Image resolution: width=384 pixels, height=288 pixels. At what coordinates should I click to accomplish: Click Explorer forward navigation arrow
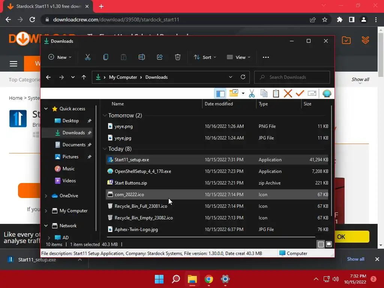tap(61, 77)
